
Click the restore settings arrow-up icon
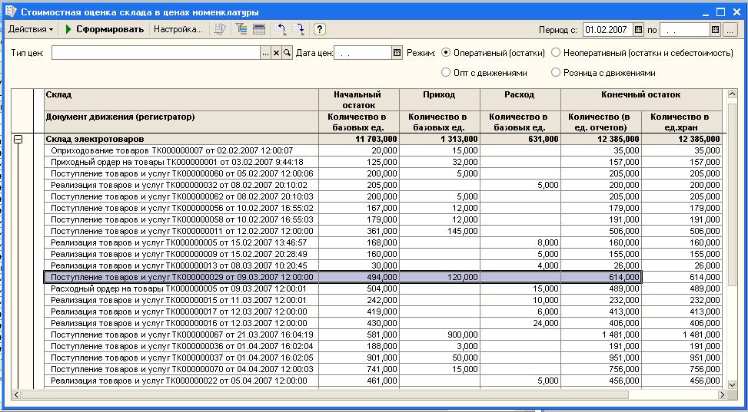pos(281,29)
